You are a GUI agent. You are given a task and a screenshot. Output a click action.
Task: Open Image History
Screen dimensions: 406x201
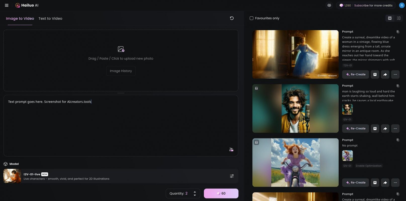point(121,71)
